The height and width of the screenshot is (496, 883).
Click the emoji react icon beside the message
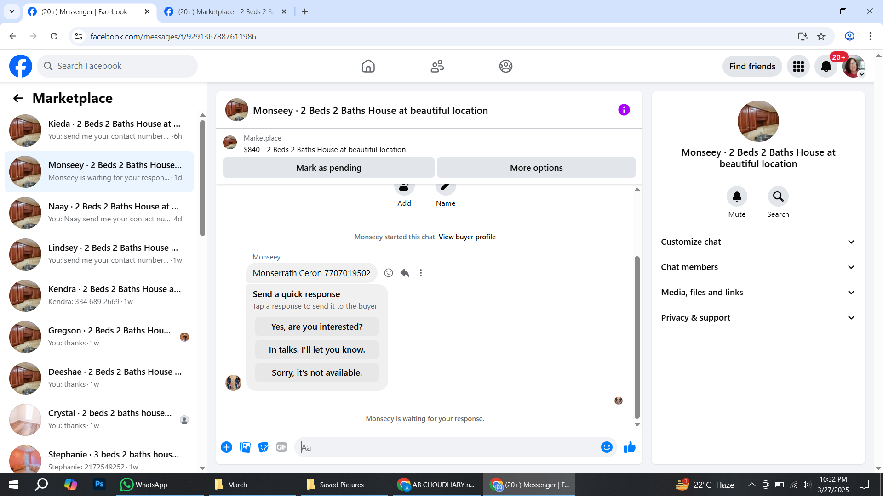click(389, 273)
